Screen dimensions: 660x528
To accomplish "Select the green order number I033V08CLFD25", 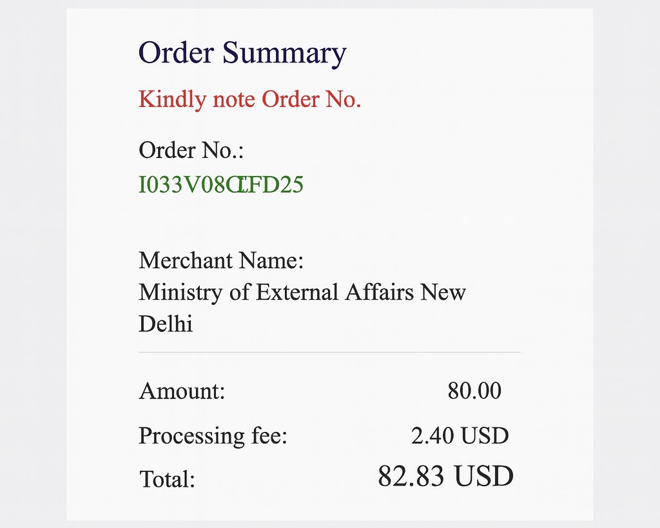I will point(221,186).
